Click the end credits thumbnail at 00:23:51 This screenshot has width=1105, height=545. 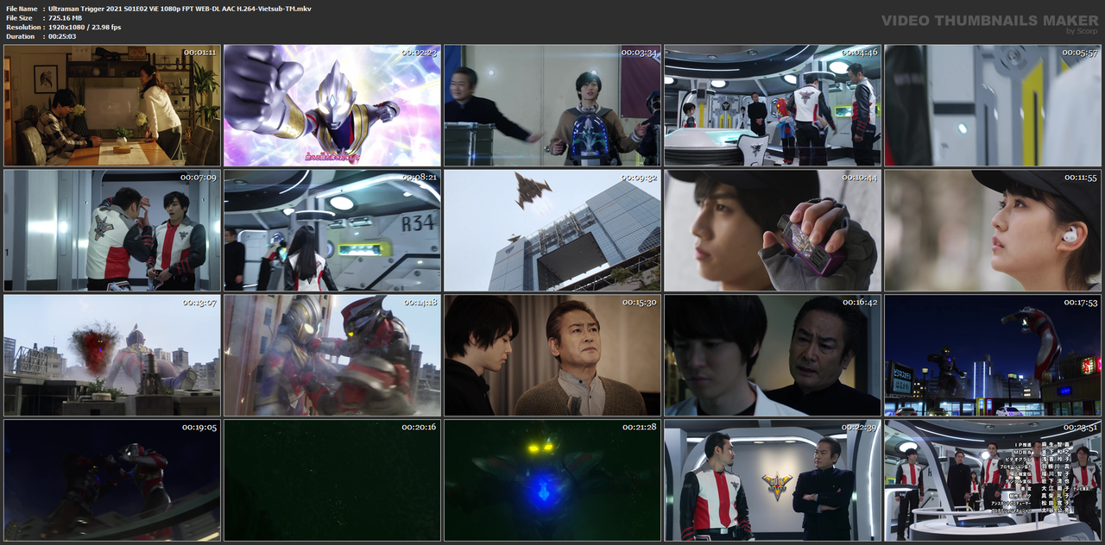pos(993,480)
